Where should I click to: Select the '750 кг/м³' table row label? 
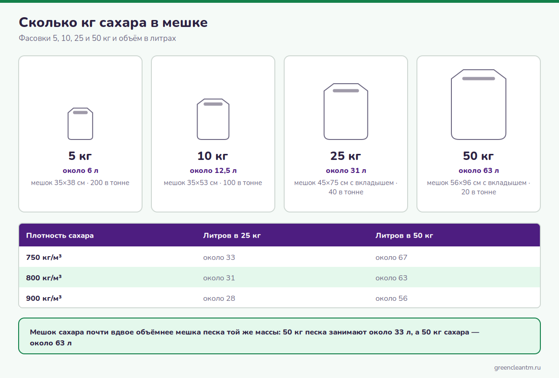pyautogui.click(x=44, y=257)
